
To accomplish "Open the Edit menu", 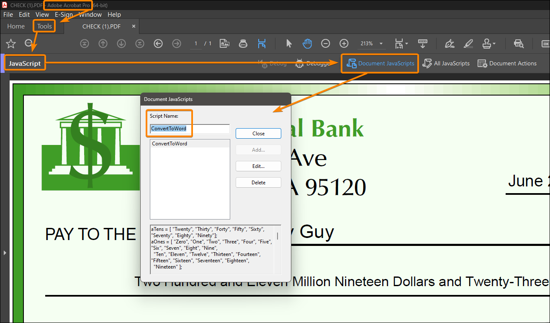I will click(24, 14).
